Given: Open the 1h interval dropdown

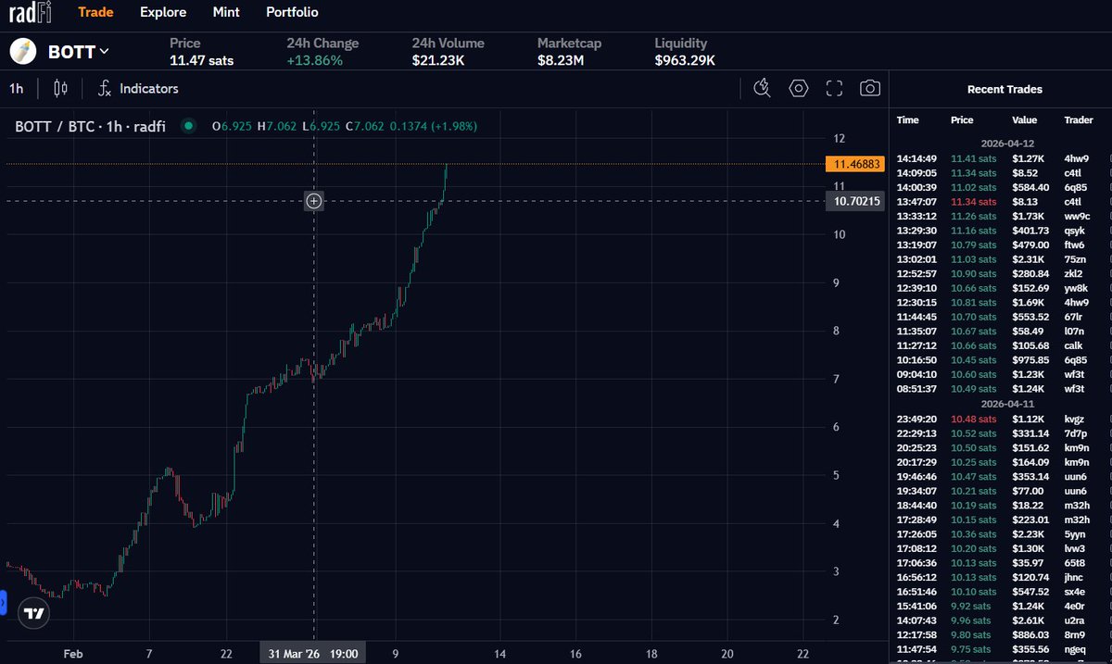Looking at the screenshot, I should click(17, 89).
